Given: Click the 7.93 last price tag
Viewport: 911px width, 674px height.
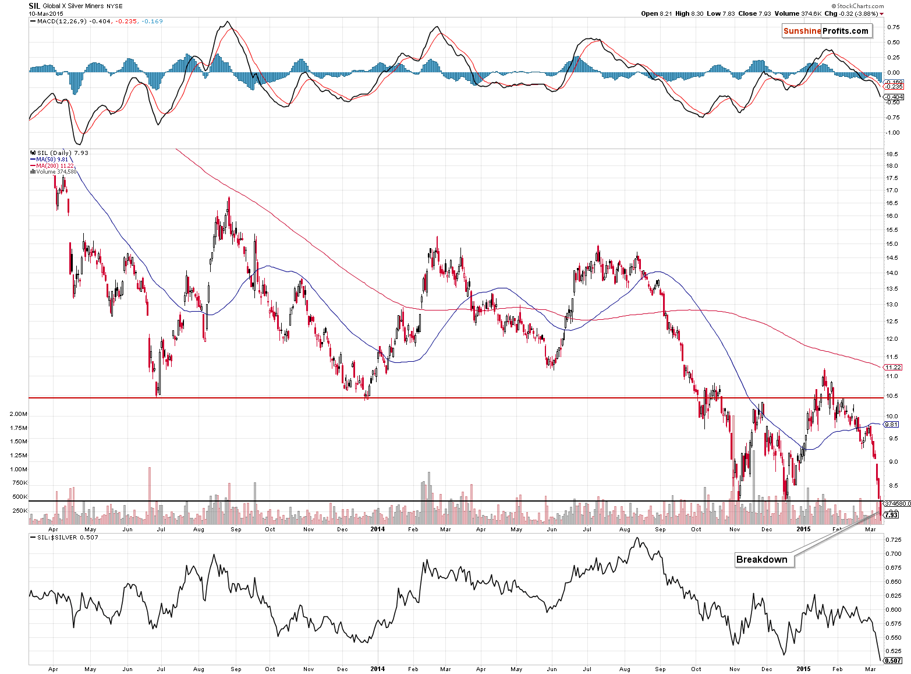Looking at the screenshot, I should (891, 515).
